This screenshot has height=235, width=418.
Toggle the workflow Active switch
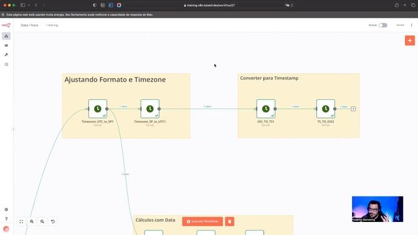[383, 25]
